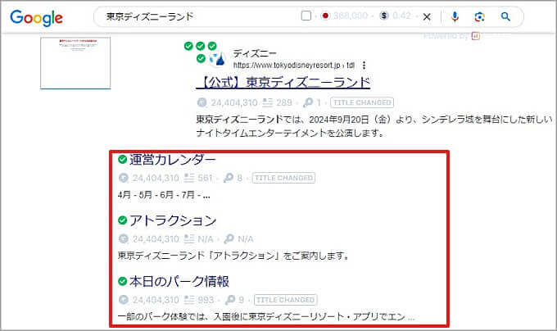Click the 388,000 search volume value

pos(351,16)
